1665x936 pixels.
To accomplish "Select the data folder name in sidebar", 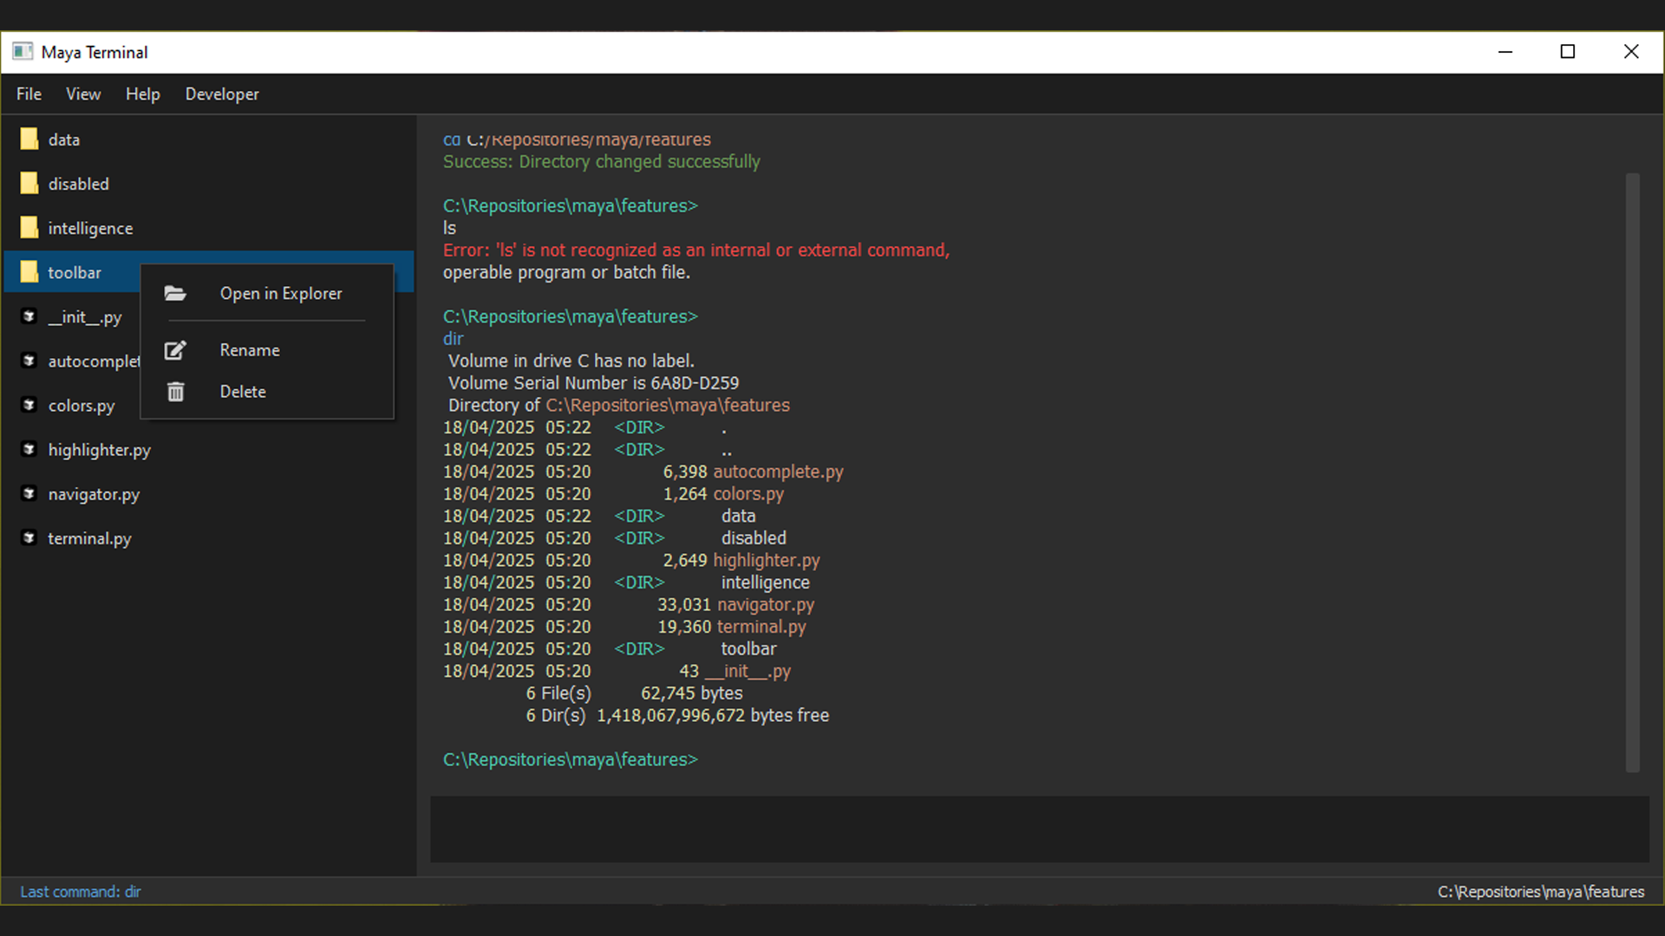I will click(x=64, y=140).
